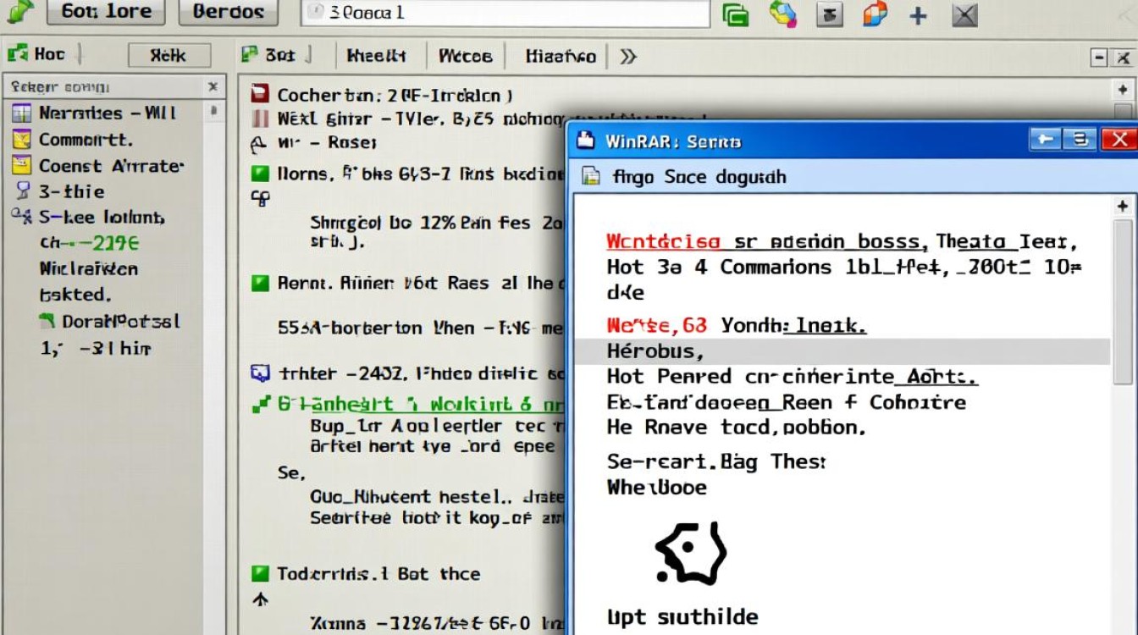Image resolution: width=1138 pixels, height=635 pixels.
Task: Click the green icon beside '3at' tab
Action: point(249,55)
